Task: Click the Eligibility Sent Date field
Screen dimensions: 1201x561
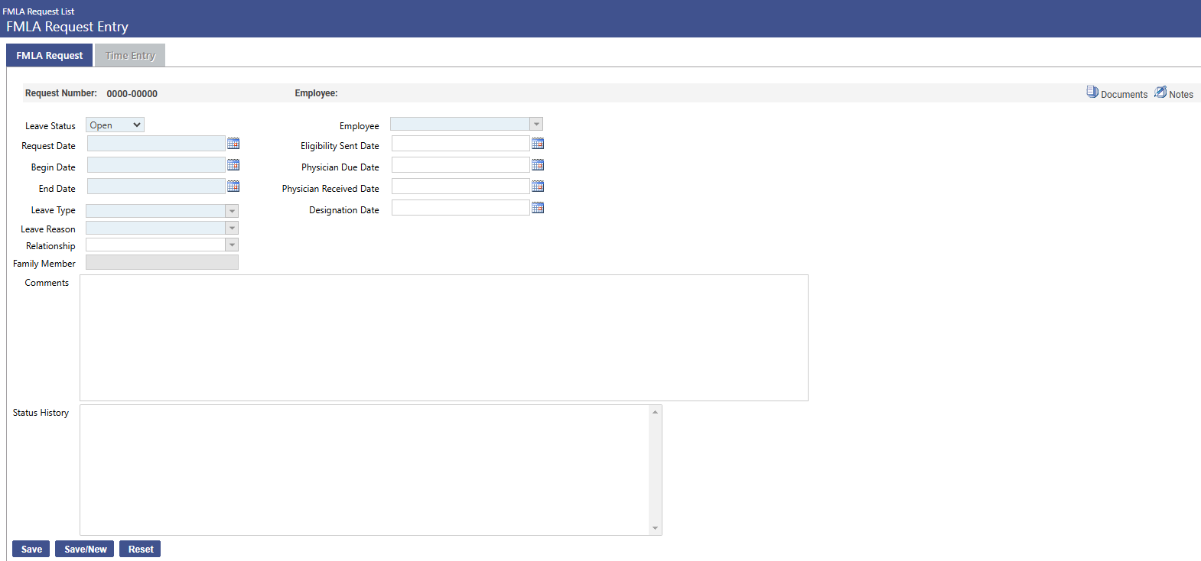Action: coord(461,144)
